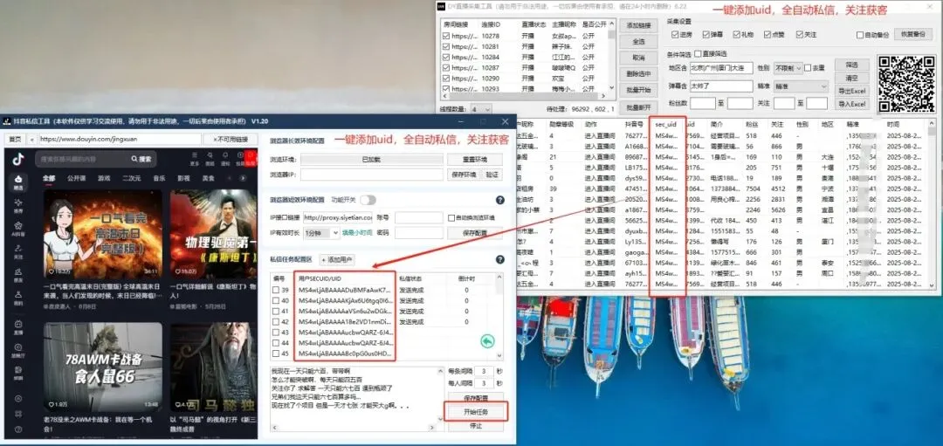Click the Douyin logo icon

(18, 160)
